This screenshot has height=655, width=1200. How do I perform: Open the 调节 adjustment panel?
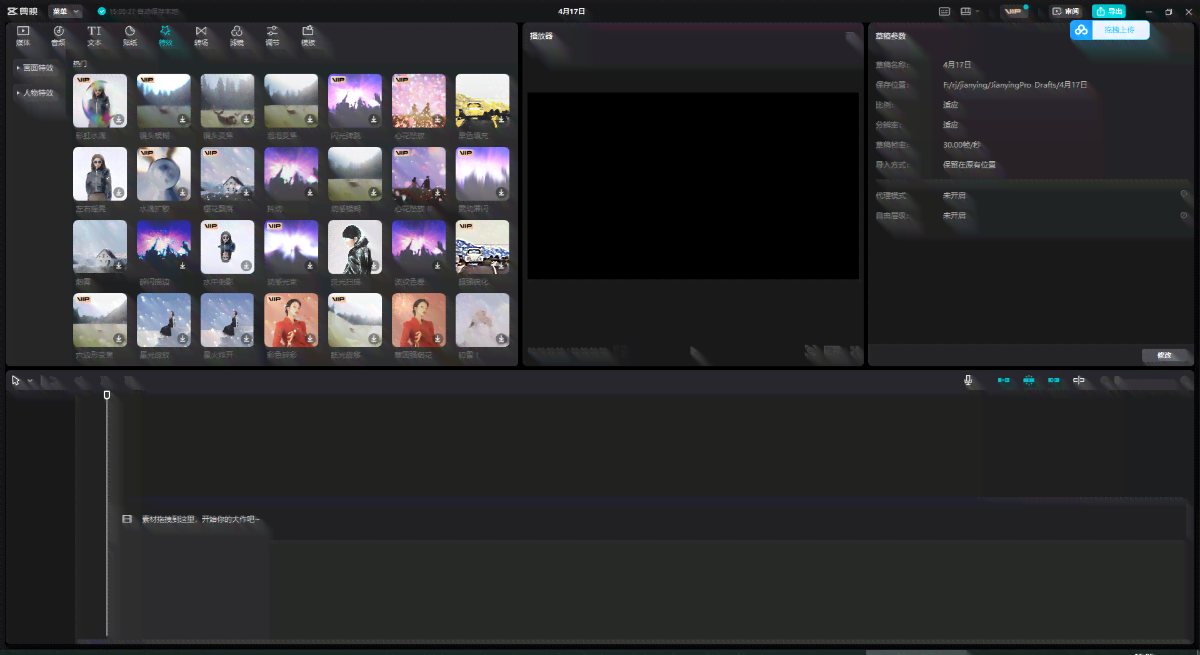(272, 36)
